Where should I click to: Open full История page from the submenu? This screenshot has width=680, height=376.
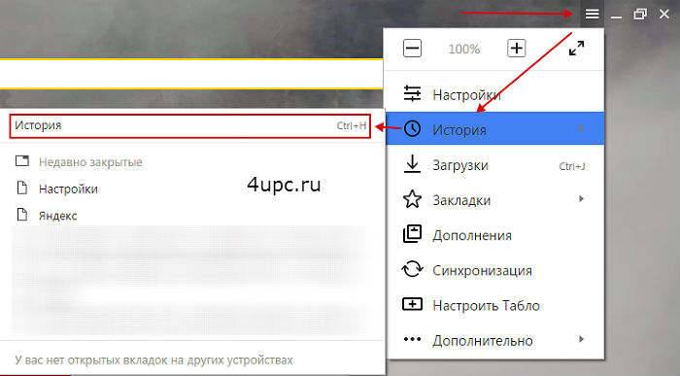[x=190, y=125]
